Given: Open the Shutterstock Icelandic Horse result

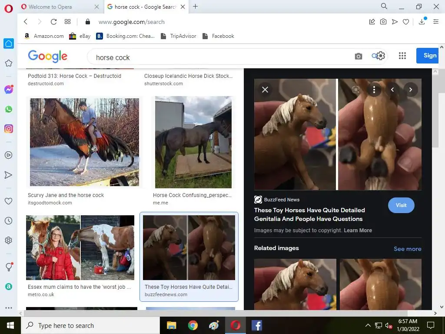Looking at the screenshot, I should tap(188, 76).
